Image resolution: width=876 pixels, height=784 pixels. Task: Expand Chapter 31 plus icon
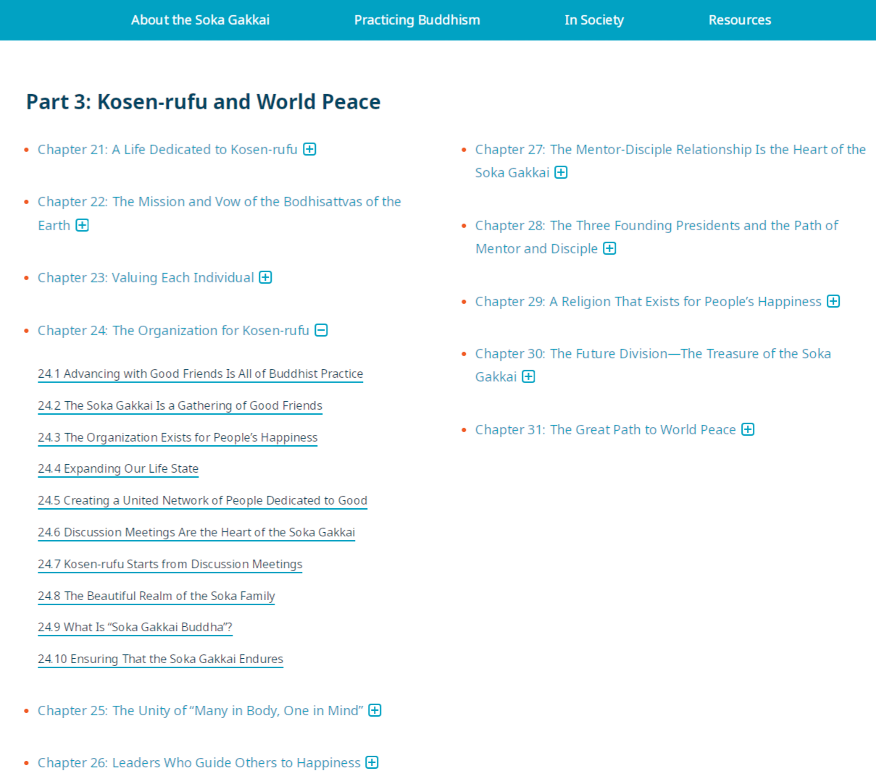click(748, 429)
